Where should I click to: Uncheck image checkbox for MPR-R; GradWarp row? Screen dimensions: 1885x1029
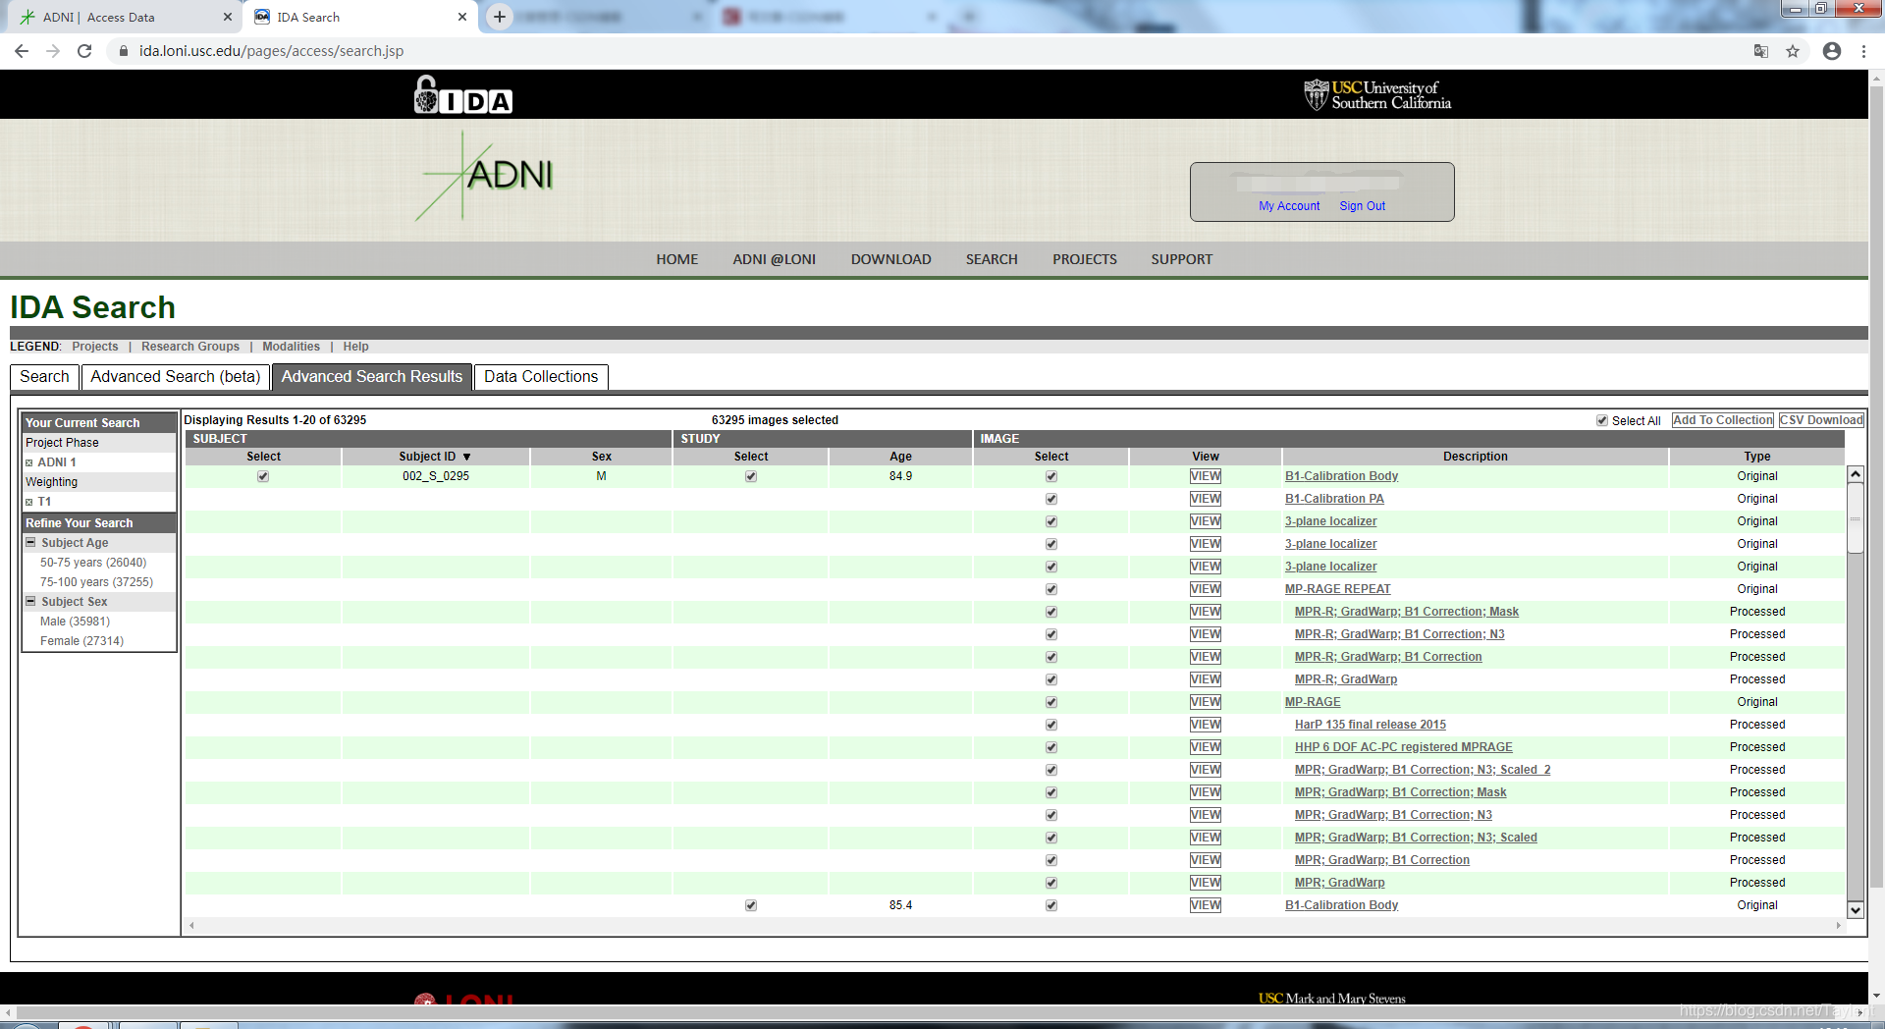point(1051,679)
